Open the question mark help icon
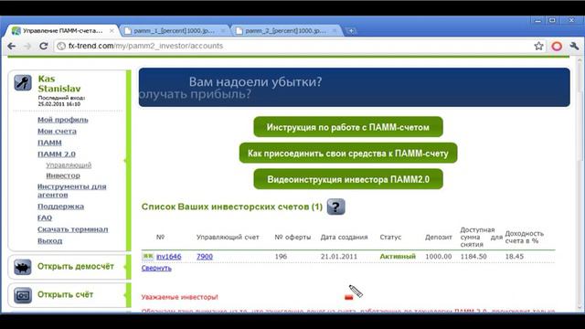This screenshot has height=329, width=585. pyautogui.click(x=335, y=207)
